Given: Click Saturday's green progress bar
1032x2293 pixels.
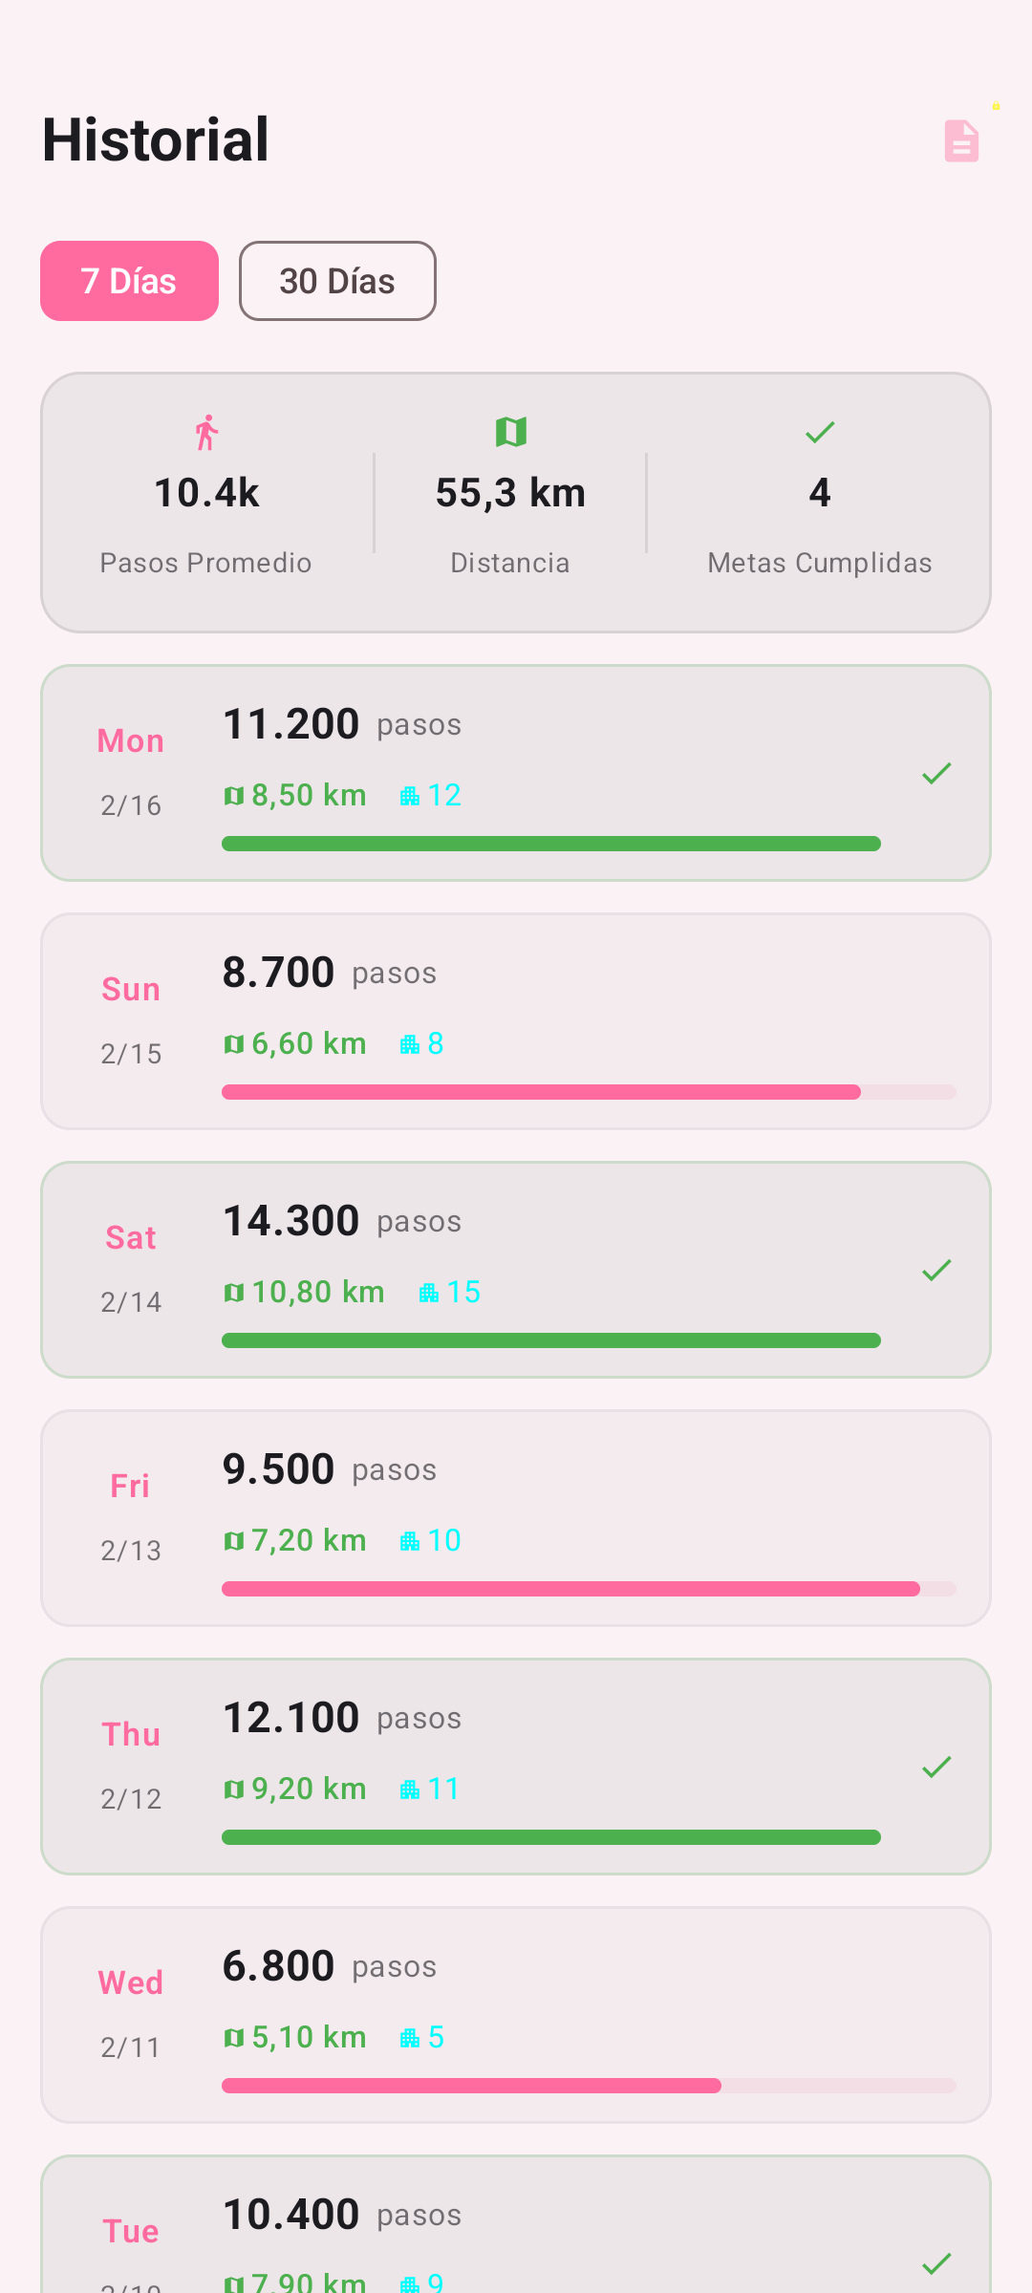Looking at the screenshot, I should [x=551, y=1340].
